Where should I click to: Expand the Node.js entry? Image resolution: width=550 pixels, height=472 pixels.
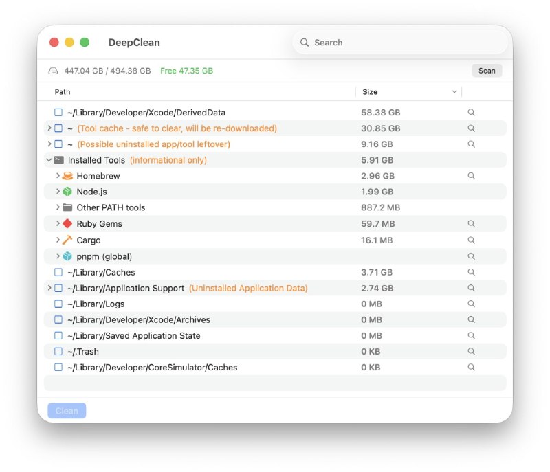click(58, 191)
